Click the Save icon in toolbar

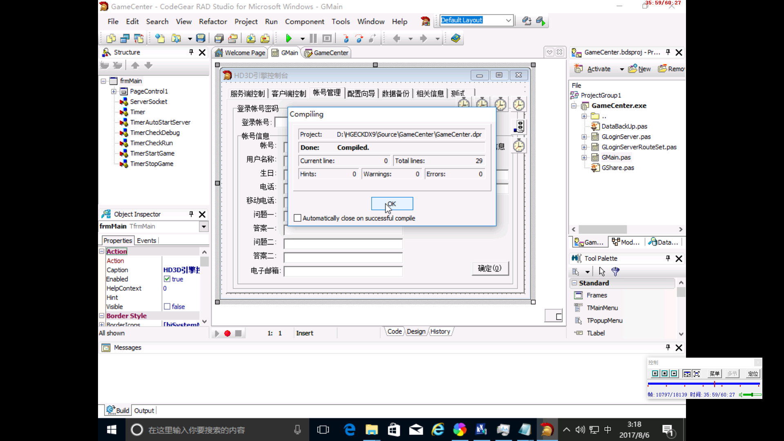click(200, 38)
